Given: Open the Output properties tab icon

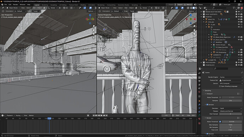Looking at the screenshot, I should (x=199, y=81).
